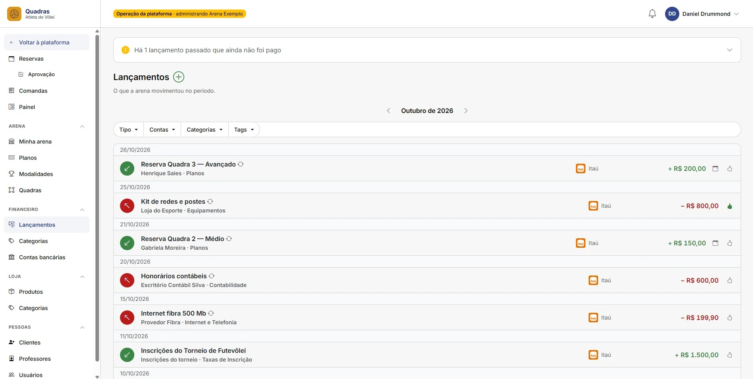Unmark Kit de redes e postes paid thumbs-up
Image resolution: width=753 pixels, height=379 pixels.
click(730, 206)
